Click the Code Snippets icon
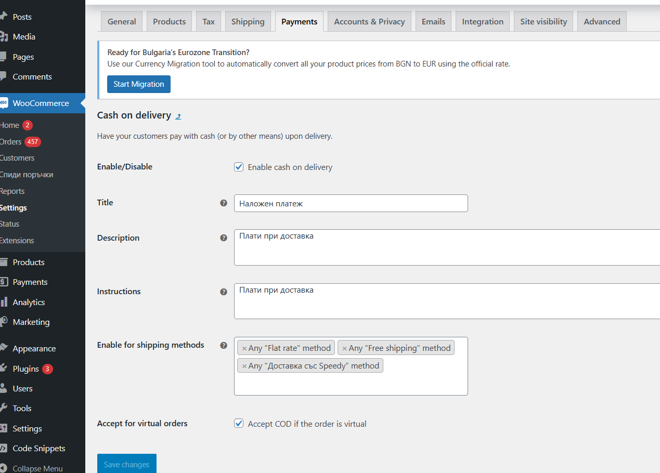The height and width of the screenshot is (473, 660). (x=4, y=448)
